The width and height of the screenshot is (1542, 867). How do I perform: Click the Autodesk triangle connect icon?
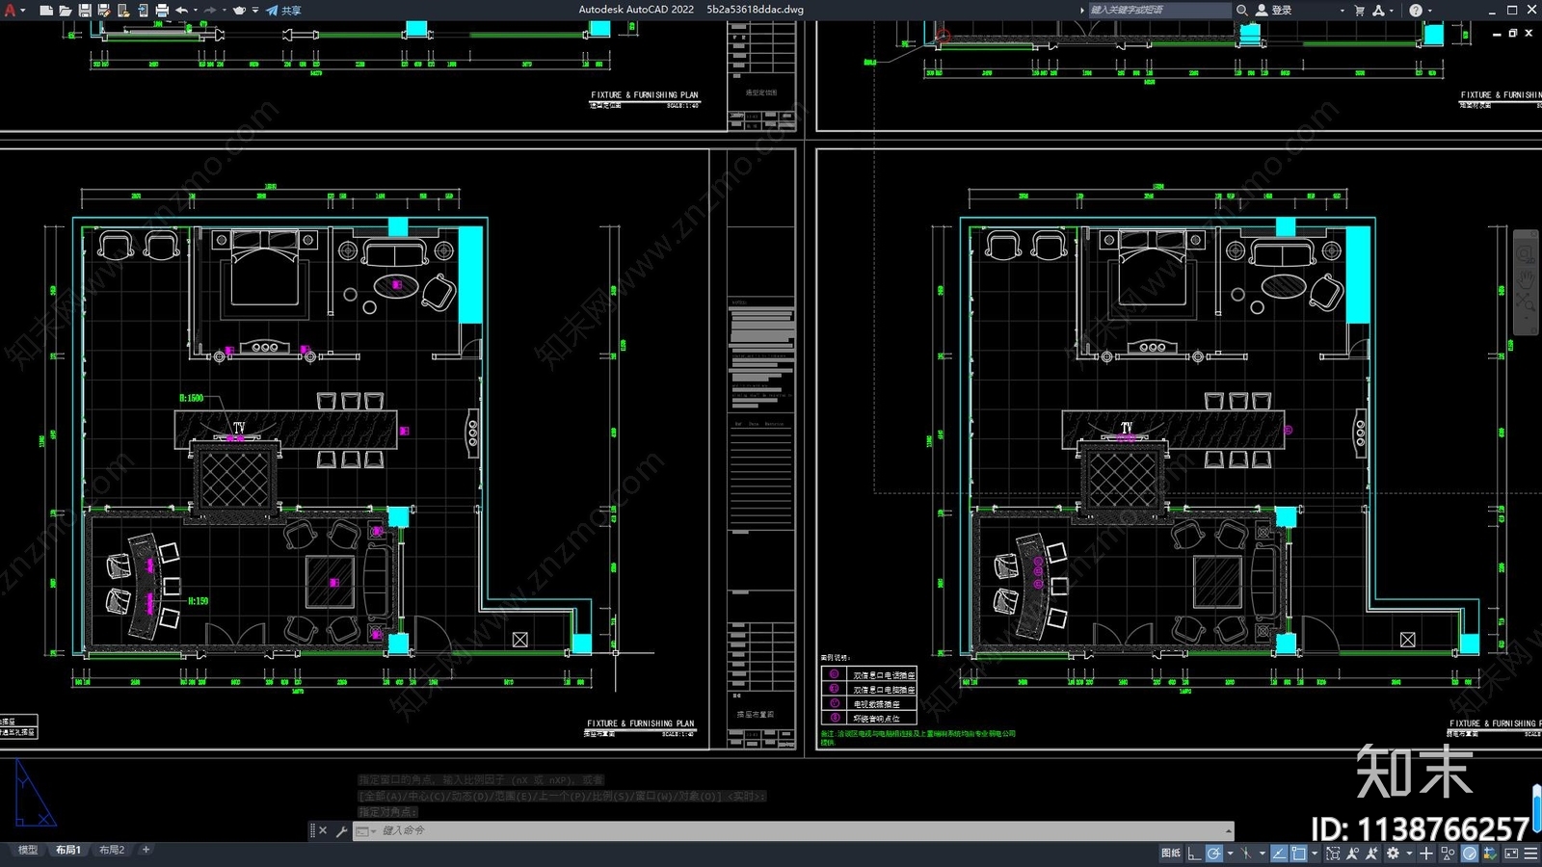click(1379, 10)
